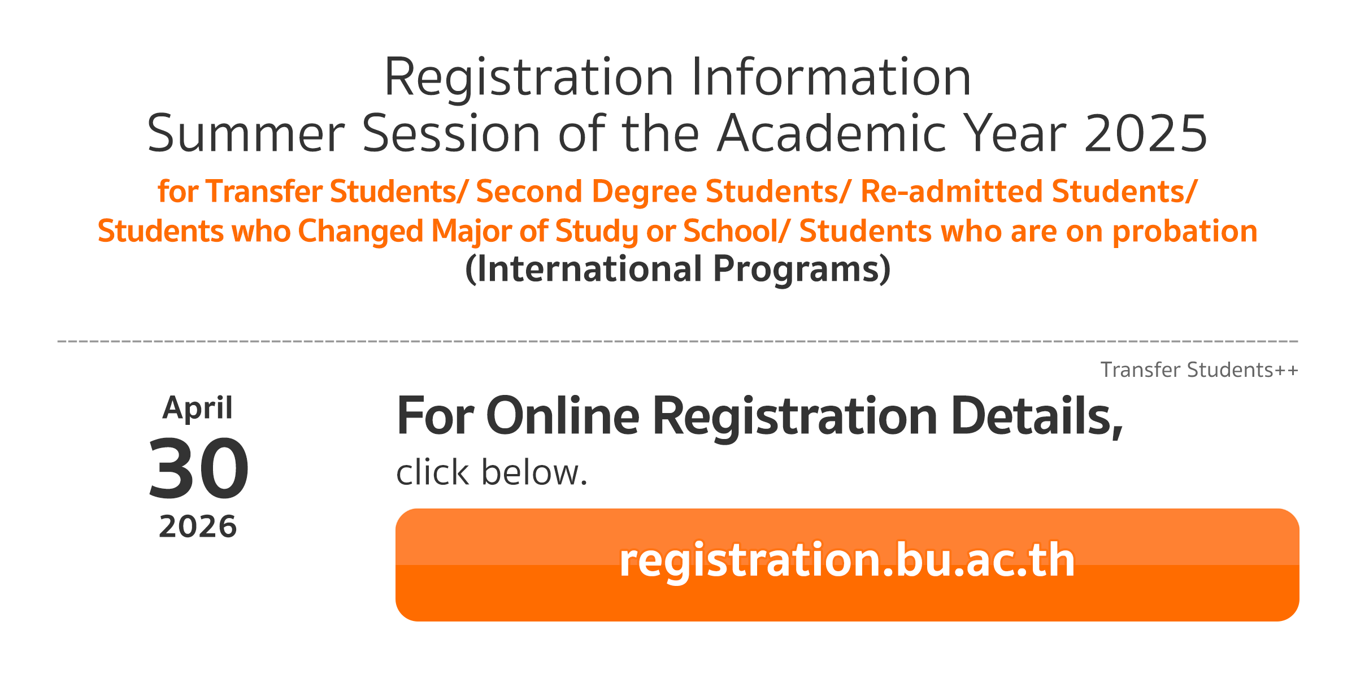Image resolution: width=1356 pixels, height=678 pixels.
Task: Click the "Second Degree Students/" text
Action: coord(663,191)
